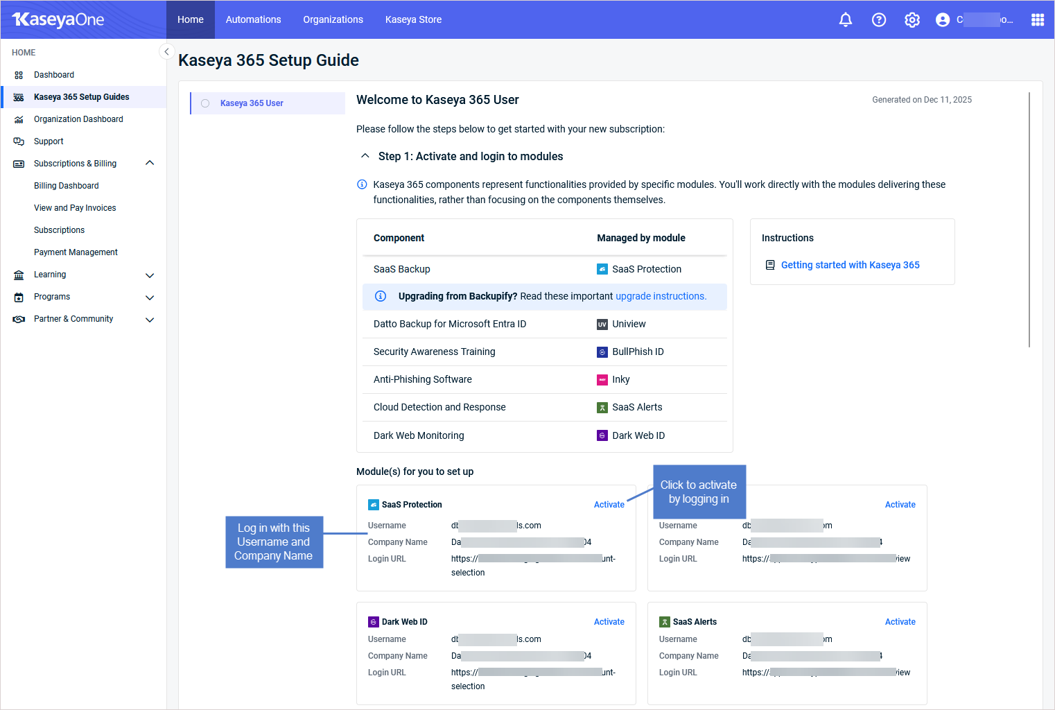Open the Kaseya Store tab
Viewport: 1055px width, 710px height.
pos(413,19)
